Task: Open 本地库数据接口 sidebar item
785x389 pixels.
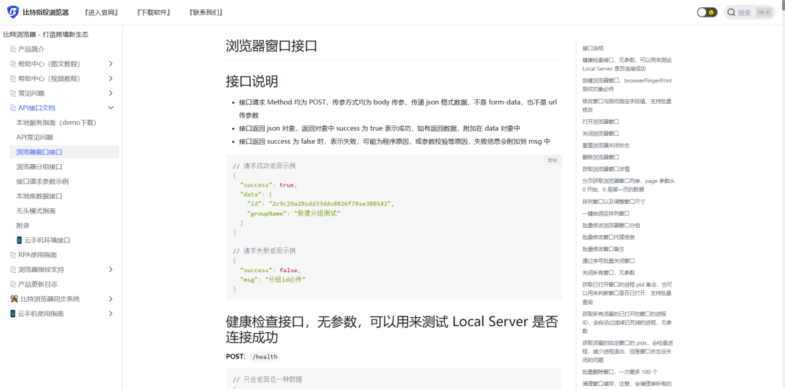Action: 39,196
